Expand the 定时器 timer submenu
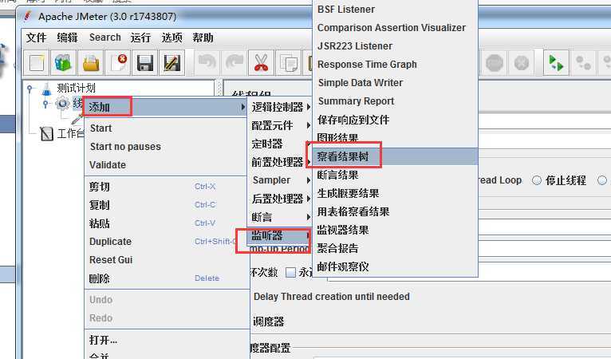 point(280,144)
